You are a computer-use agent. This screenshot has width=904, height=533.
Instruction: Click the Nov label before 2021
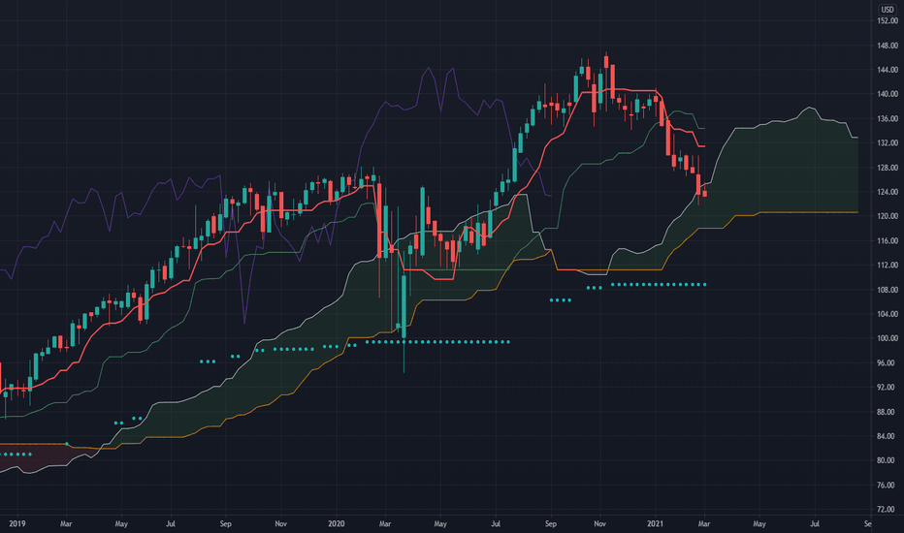pyautogui.click(x=599, y=523)
